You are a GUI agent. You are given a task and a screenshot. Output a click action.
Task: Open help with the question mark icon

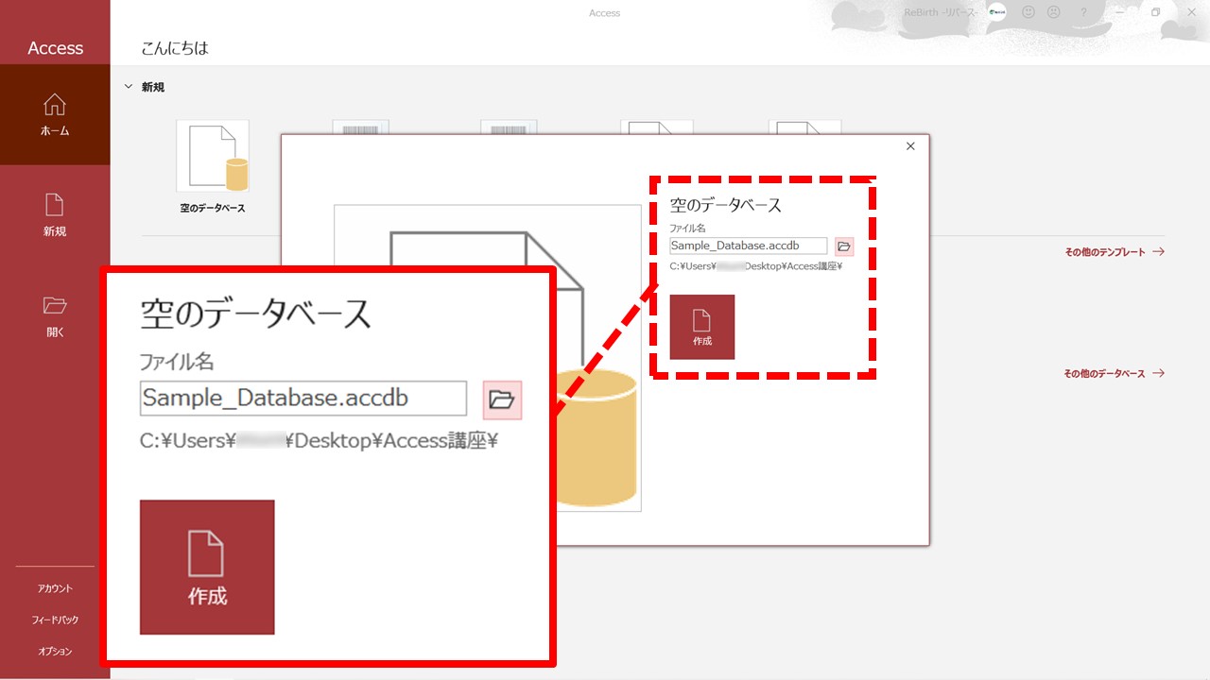pos(1083,12)
